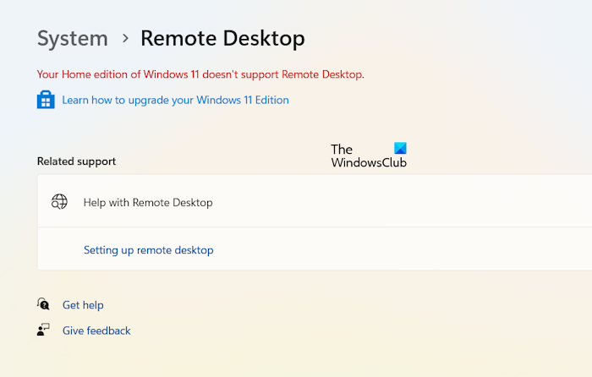
Task: Open the Setting up remote desktop link
Action: (148, 250)
